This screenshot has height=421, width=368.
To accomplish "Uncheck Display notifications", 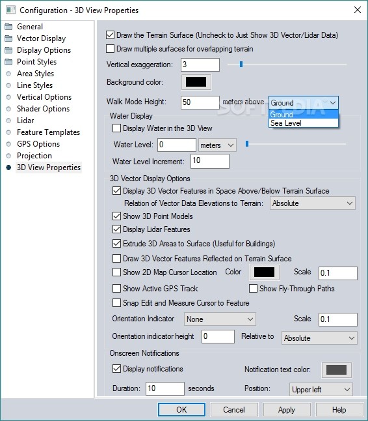I will (116, 369).
